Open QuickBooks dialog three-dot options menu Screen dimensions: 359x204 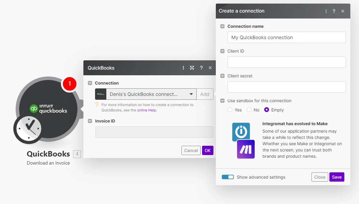coord(183,68)
